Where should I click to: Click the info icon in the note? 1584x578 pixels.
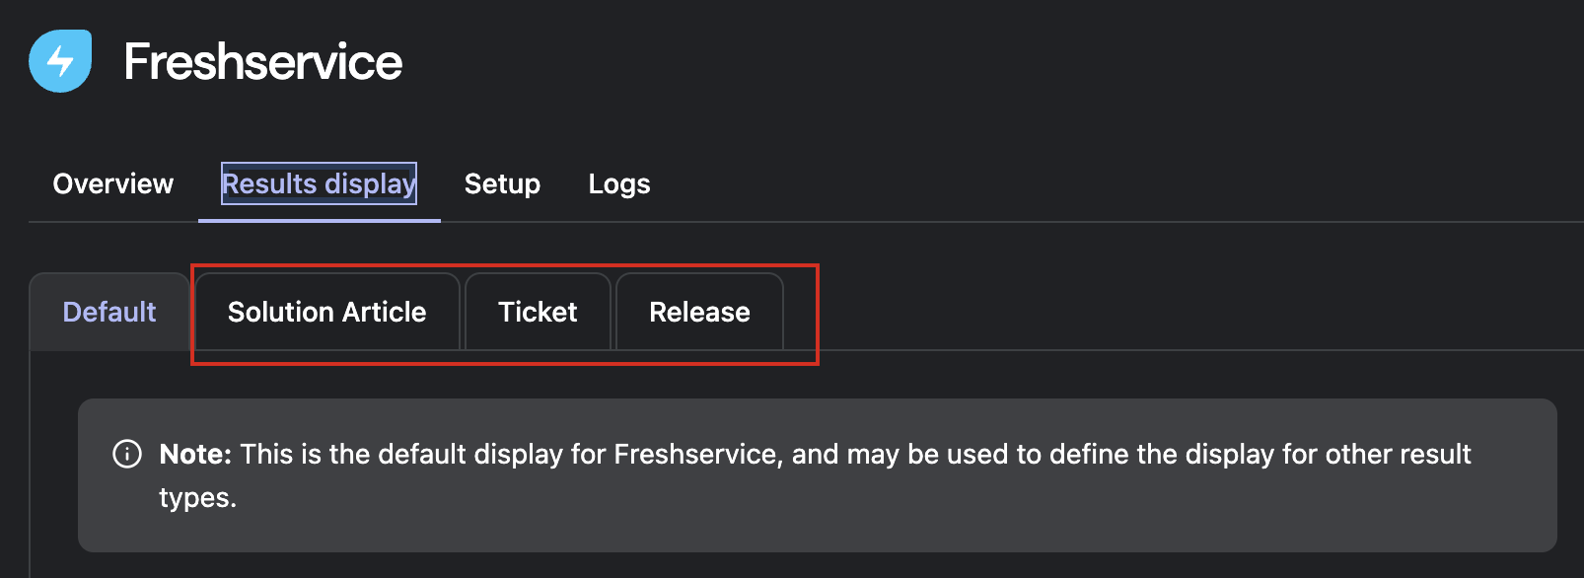(127, 454)
